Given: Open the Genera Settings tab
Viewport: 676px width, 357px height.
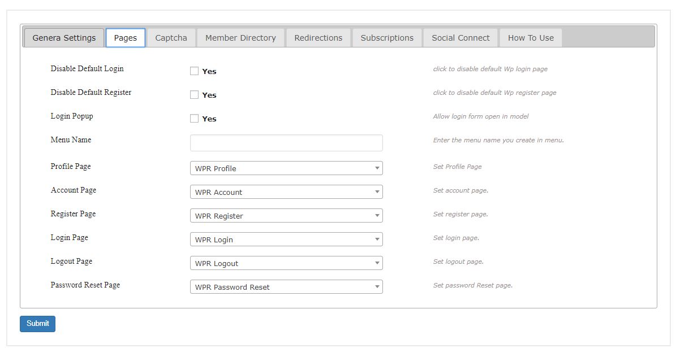Looking at the screenshot, I should point(64,38).
